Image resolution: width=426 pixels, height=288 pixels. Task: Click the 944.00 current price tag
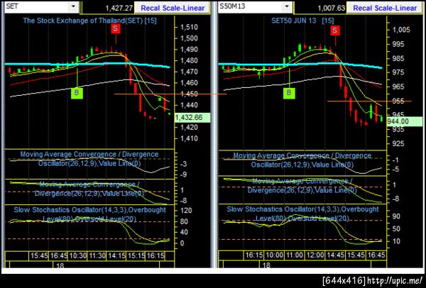pos(405,121)
